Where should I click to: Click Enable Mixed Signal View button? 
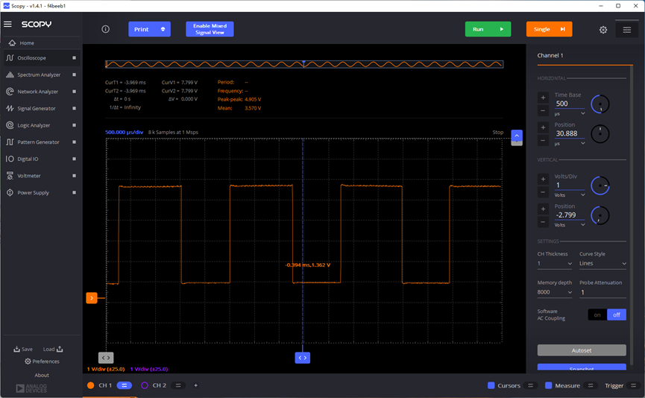coord(210,29)
